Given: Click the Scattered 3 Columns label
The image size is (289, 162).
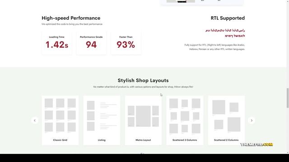Looking at the screenshot, I should [x=185, y=140].
